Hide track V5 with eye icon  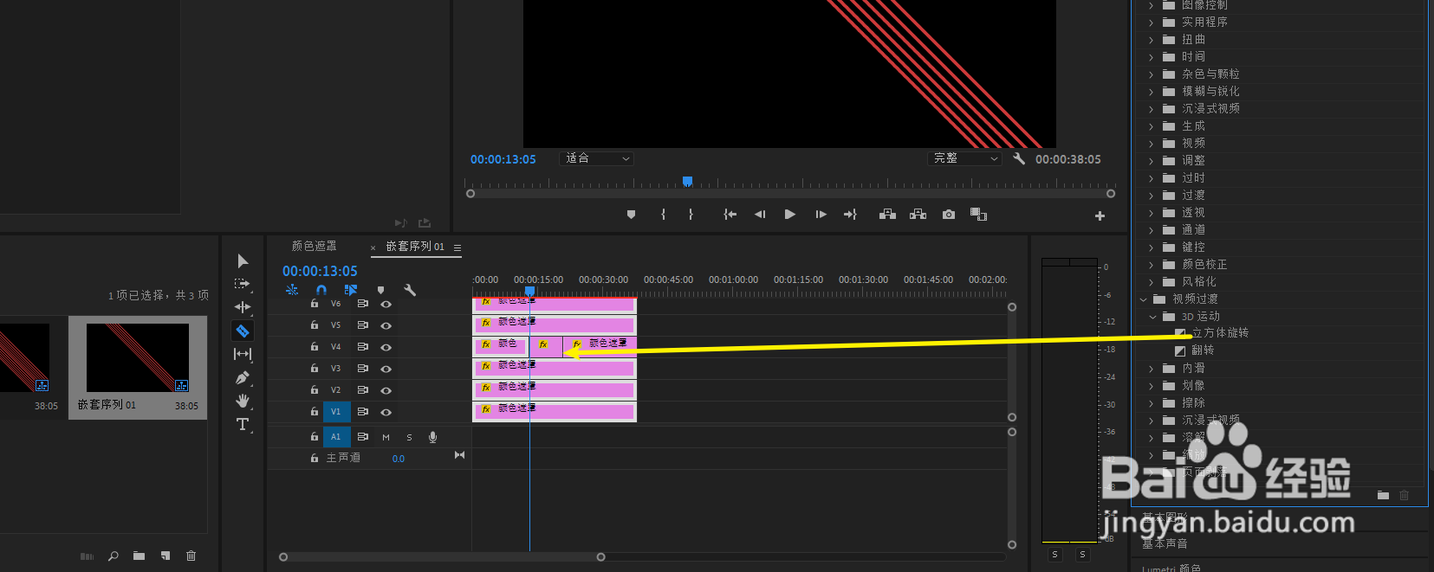point(386,325)
